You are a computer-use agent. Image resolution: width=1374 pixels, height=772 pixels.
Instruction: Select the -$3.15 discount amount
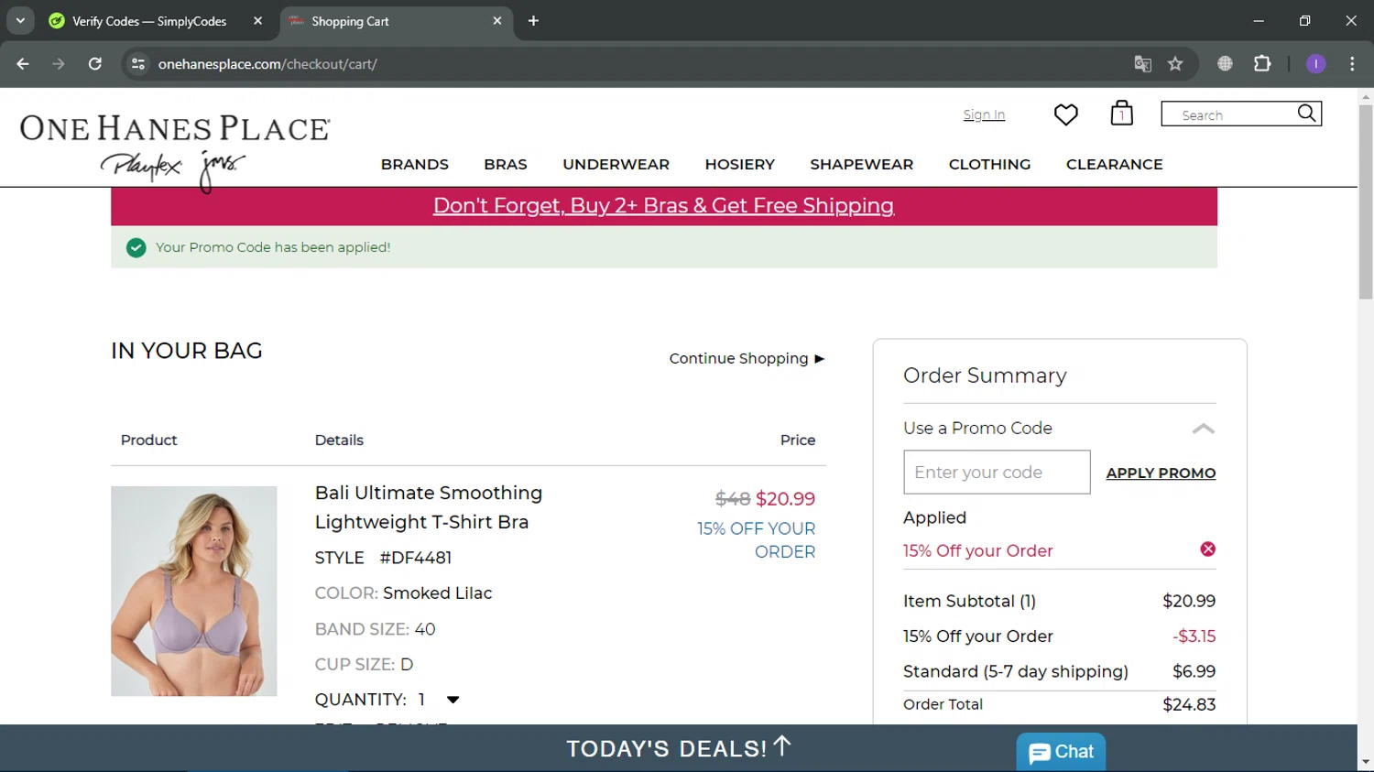tap(1194, 636)
